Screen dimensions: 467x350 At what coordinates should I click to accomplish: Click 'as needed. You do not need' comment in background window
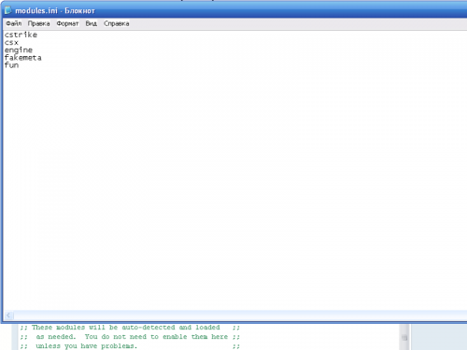tap(132, 337)
